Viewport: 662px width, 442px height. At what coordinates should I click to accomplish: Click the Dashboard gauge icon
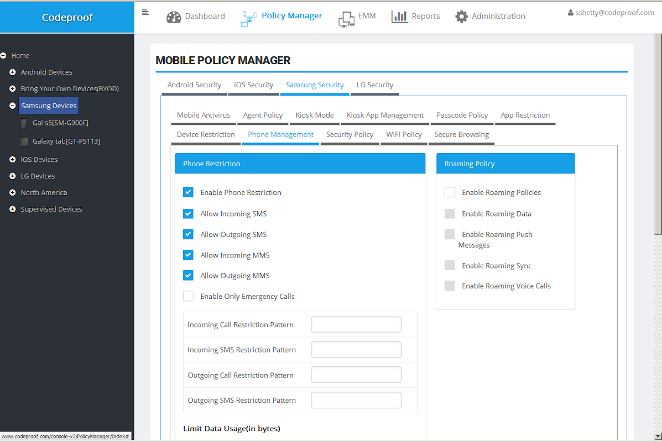click(x=174, y=17)
